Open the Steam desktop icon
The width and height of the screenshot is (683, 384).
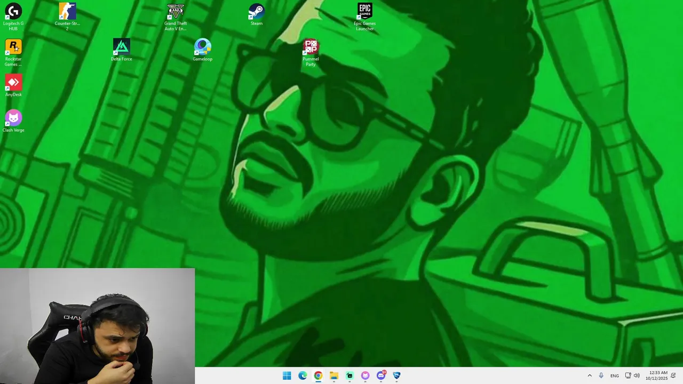257,14
